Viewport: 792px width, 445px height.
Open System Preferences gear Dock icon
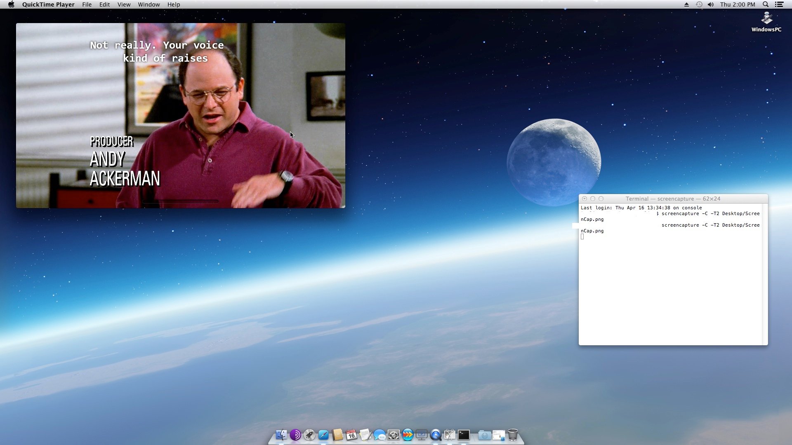pyautogui.click(x=394, y=435)
